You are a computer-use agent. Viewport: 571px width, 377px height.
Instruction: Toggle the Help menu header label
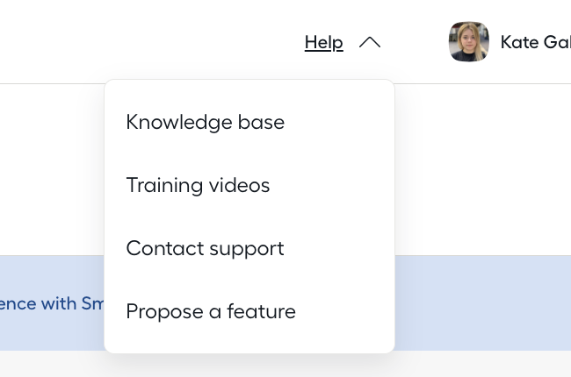point(324,43)
